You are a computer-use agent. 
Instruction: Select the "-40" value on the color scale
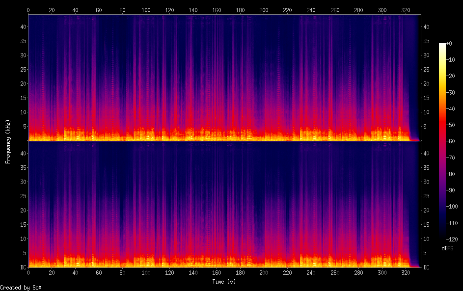coord(451,108)
